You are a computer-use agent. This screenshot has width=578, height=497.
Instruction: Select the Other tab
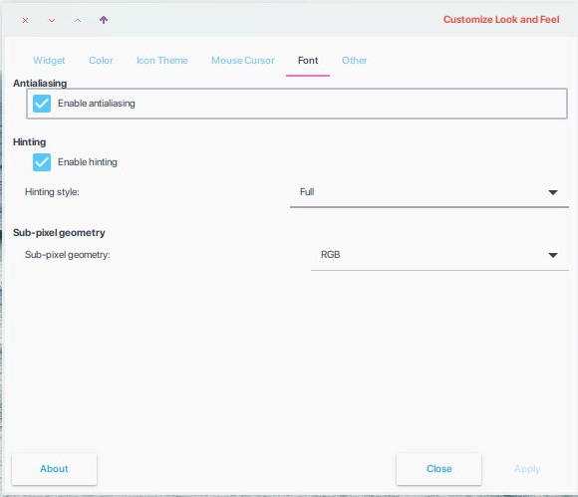(354, 61)
